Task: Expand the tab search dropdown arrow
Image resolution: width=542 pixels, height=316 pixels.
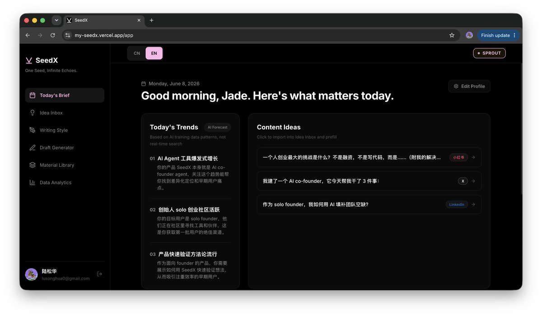Action: click(56, 20)
